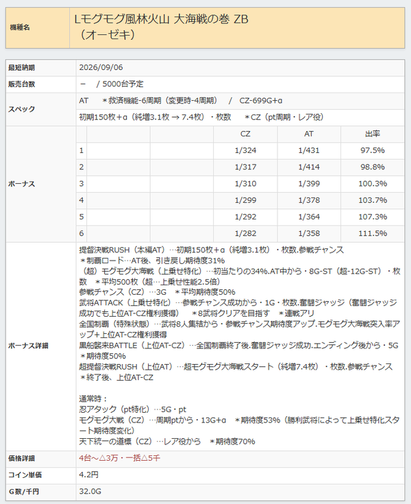Click the コイン単価 row label

coord(25,475)
